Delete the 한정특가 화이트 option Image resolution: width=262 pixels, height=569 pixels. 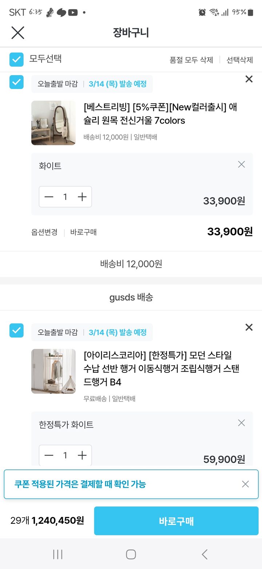click(x=241, y=423)
